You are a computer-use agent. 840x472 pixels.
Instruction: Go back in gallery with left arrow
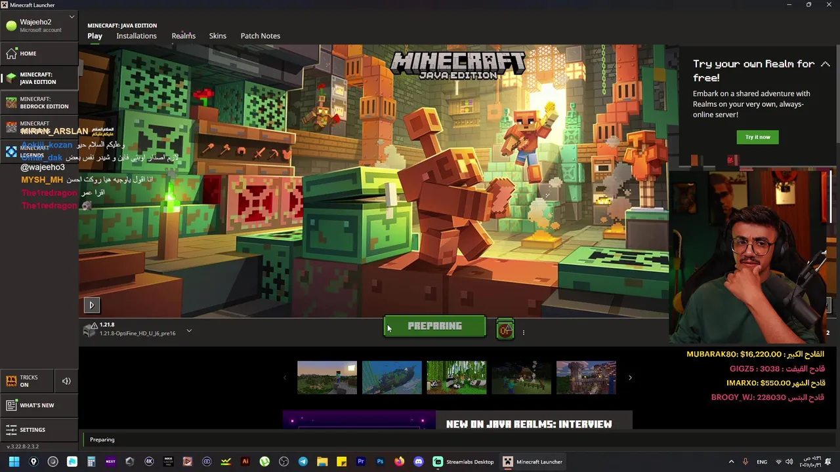[285, 378]
